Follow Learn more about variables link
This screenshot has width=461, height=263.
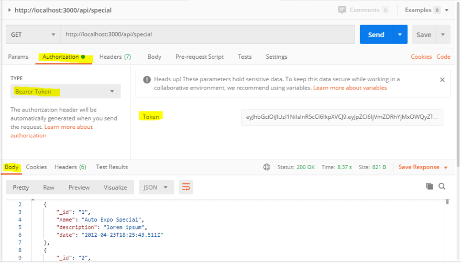[350, 87]
